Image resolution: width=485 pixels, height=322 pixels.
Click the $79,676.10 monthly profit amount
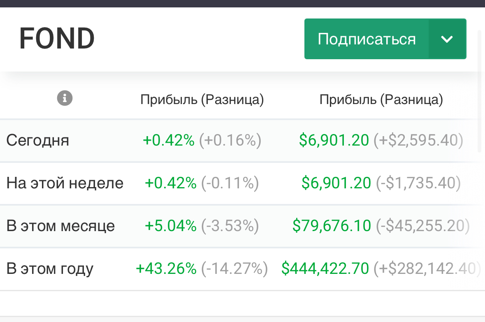[332, 226]
